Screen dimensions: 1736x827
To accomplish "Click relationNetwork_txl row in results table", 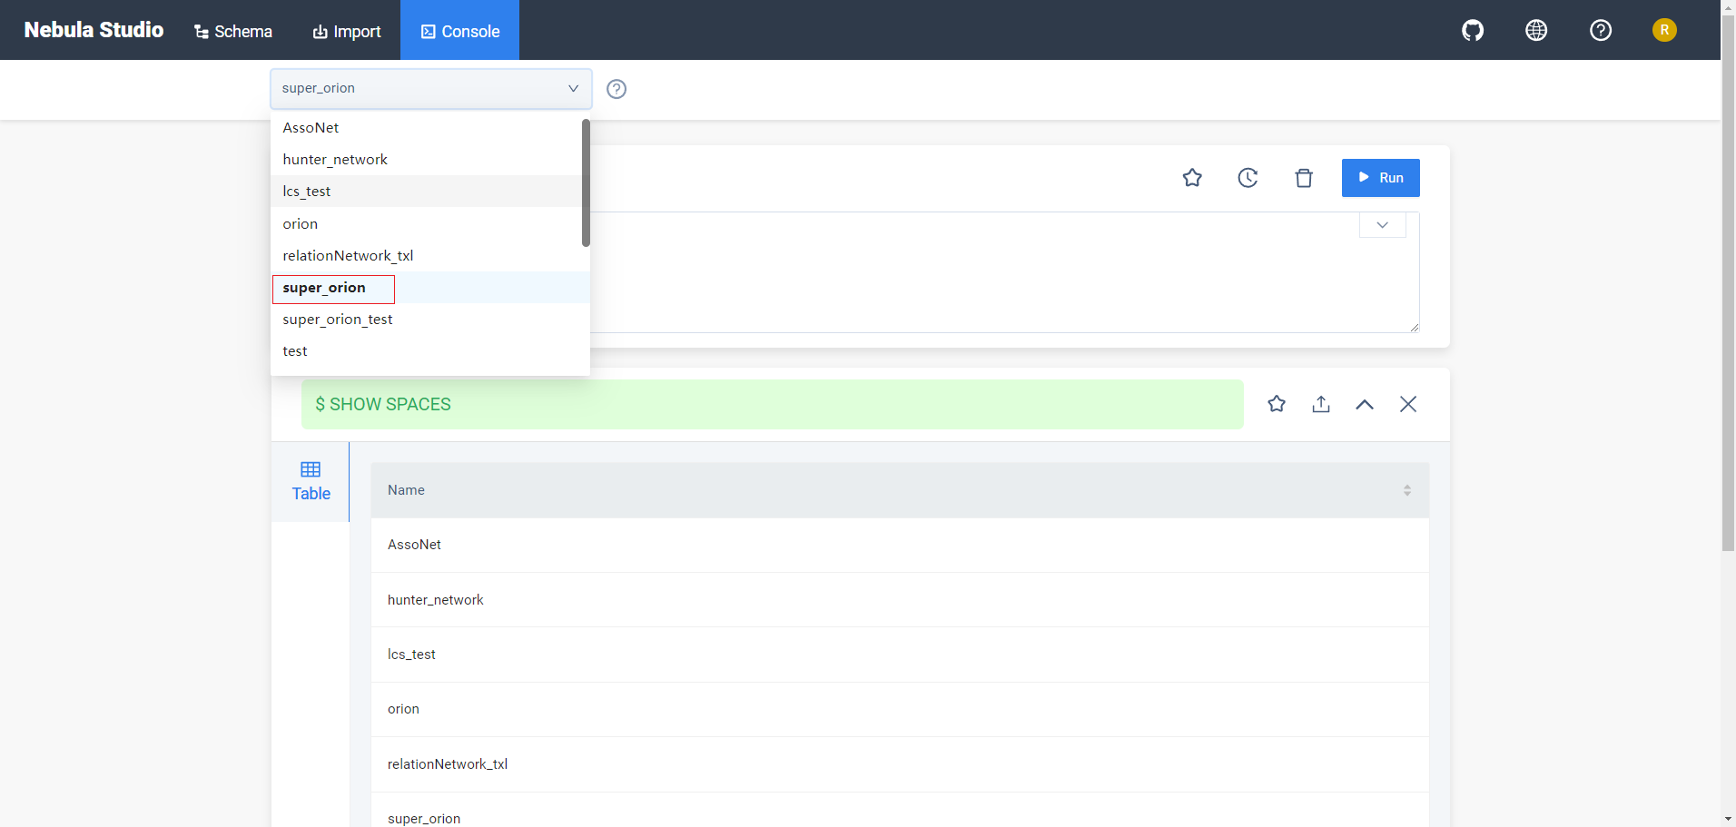I will [900, 764].
